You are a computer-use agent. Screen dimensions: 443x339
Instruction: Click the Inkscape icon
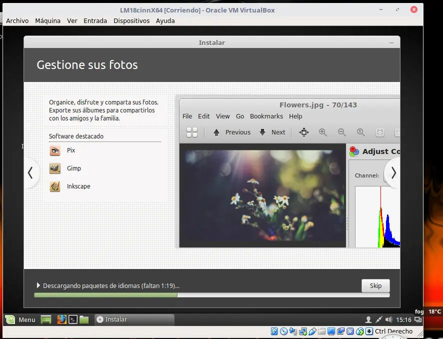click(x=55, y=186)
